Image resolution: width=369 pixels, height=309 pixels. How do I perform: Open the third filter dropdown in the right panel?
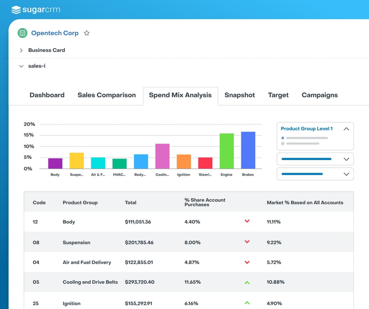pos(346,174)
